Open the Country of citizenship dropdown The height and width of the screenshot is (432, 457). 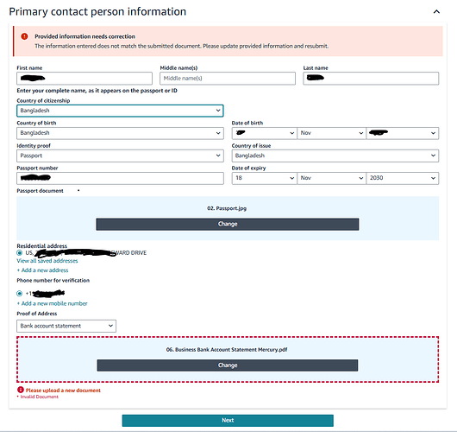point(120,111)
